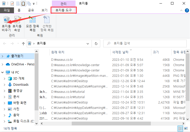
Task: Open the recent locations dropdown arrow
Action: [x=18, y=43]
